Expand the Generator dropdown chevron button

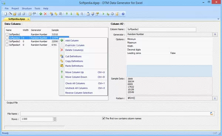tap(215, 34)
